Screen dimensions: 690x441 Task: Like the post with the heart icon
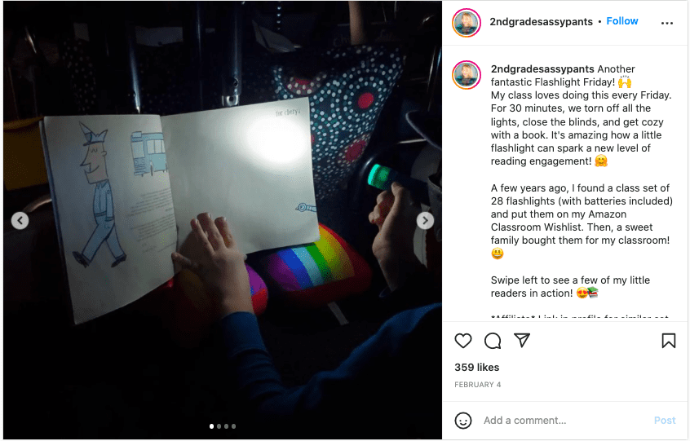(463, 341)
